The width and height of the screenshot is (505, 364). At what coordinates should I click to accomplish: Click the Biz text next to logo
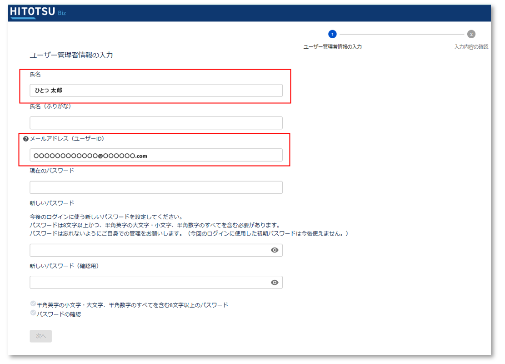(62, 13)
